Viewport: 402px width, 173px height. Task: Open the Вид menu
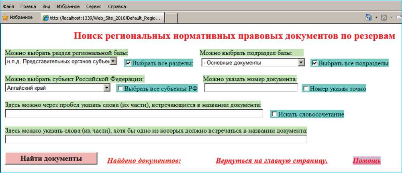point(46,6)
